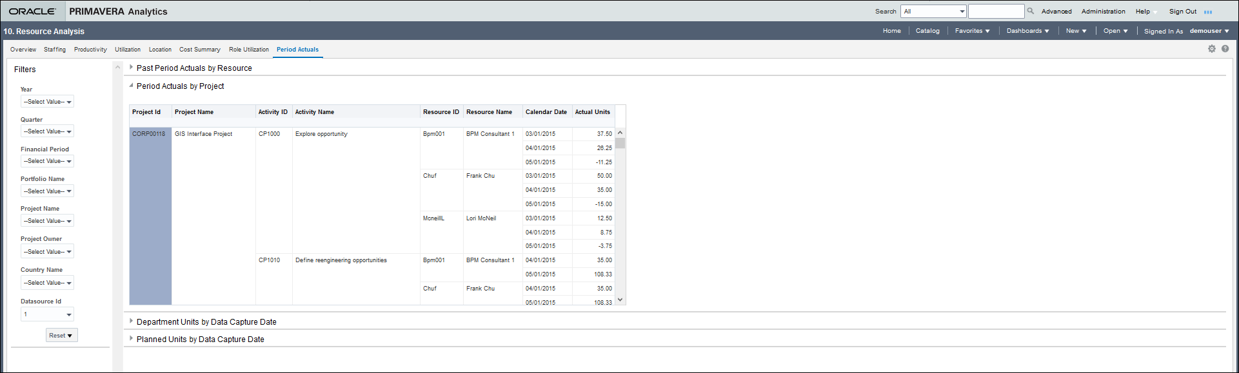Screen dimensions: 1239x373
Task: Open the Open menu
Action: tap(1115, 31)
